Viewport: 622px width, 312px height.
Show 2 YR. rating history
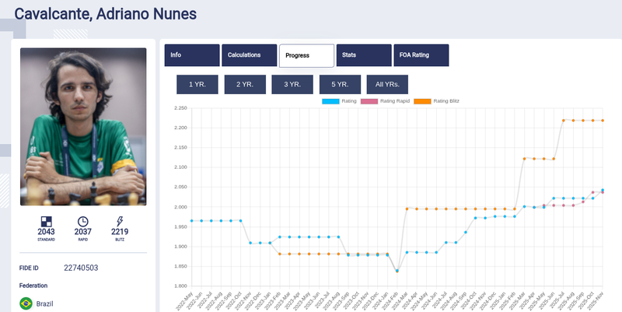pos(245,85)
